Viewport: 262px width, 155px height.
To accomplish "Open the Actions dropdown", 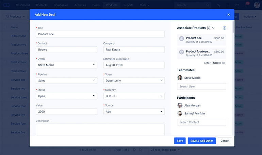I will pyautogui.click(x=250, y=17).
